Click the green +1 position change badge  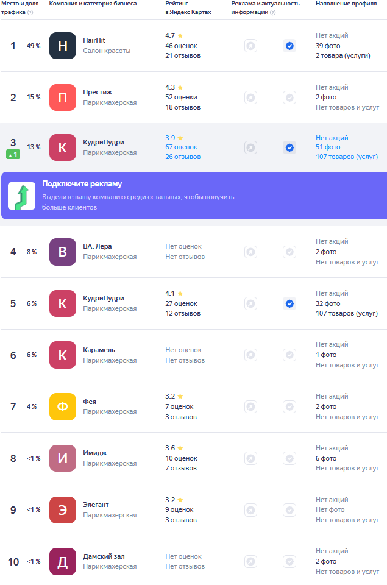point(13,154)
